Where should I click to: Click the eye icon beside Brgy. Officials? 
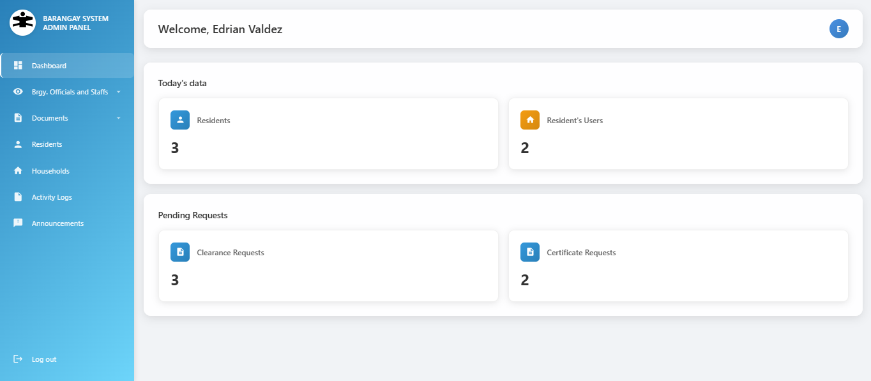pyautogui.click(x=18, y=92)
